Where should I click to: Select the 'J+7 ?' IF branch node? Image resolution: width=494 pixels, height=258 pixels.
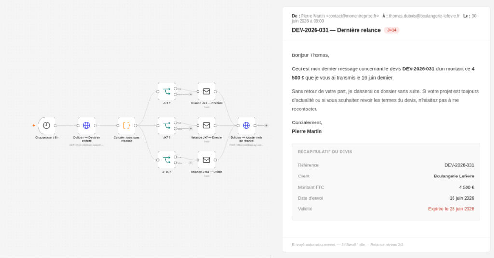[x=166, y=126]
